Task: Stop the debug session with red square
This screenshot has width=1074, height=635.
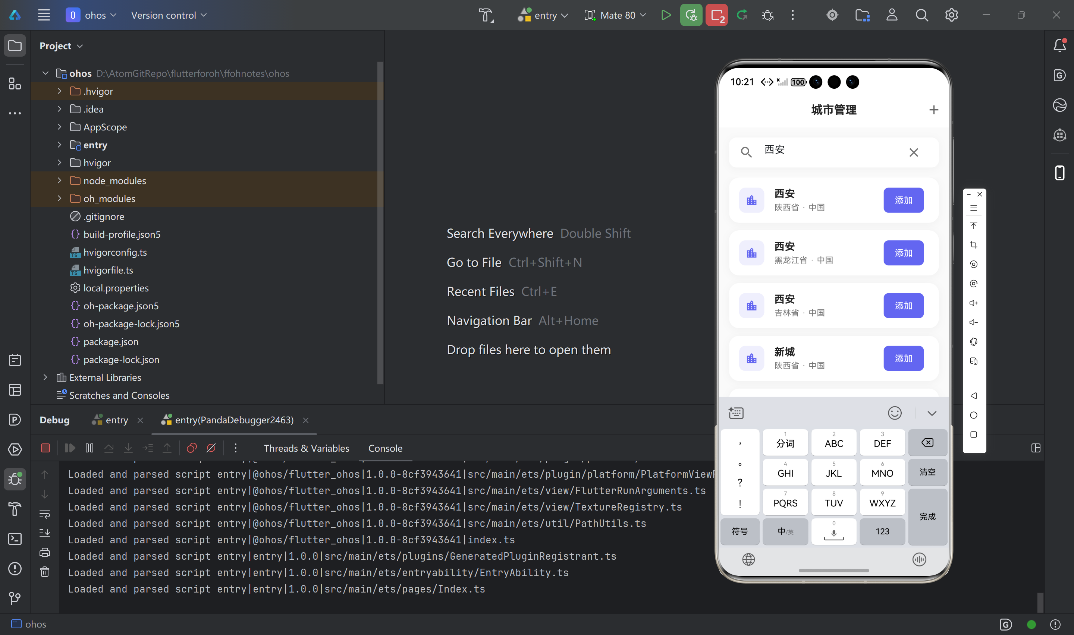Action: (x=45, y=448)
